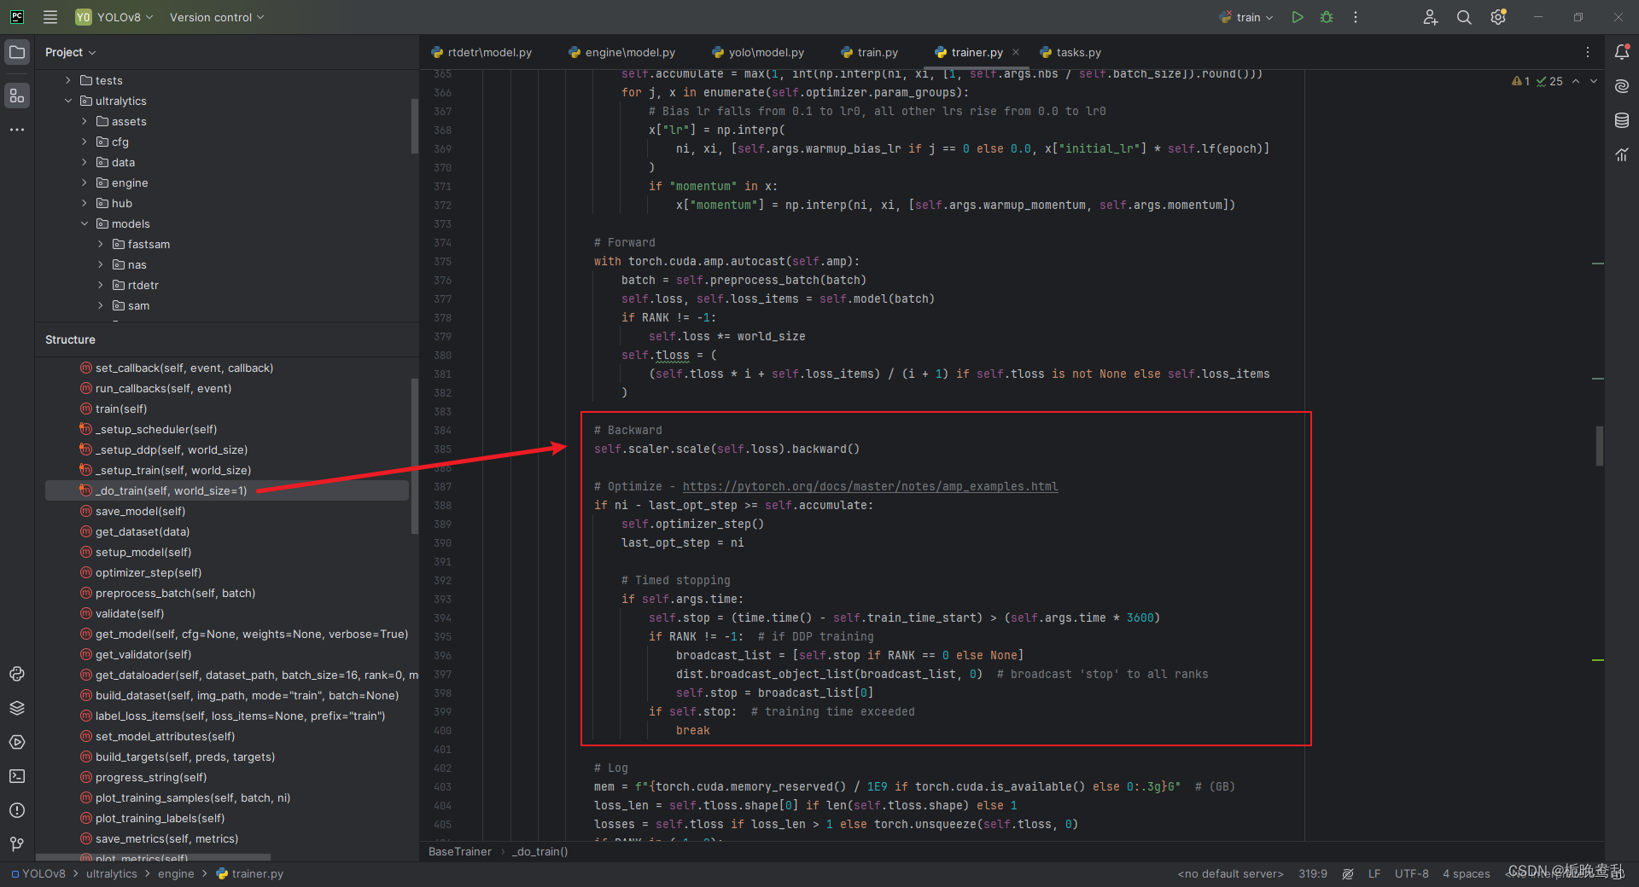Open the Problems tool window

click(17, 810)
